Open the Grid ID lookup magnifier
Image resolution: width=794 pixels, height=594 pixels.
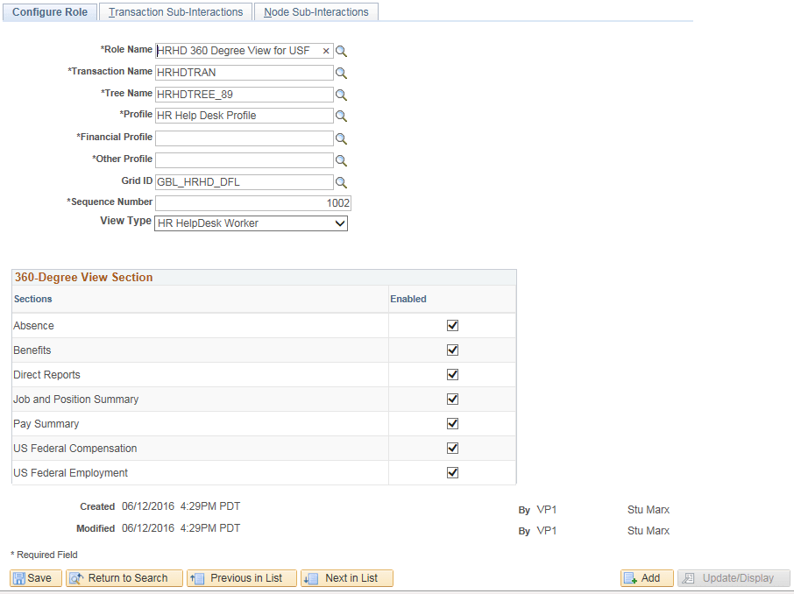point(341,182)
